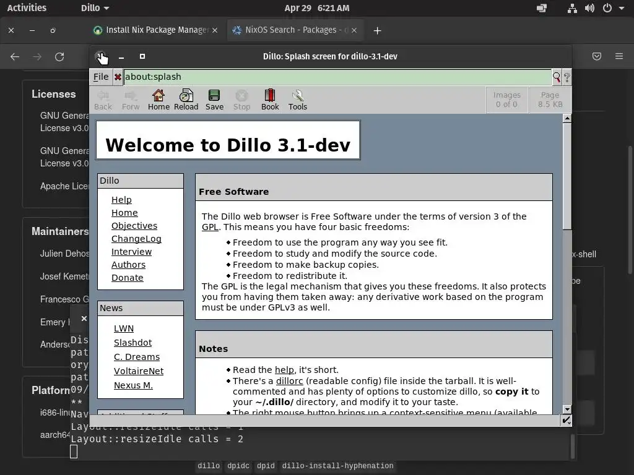Screen dimensions: 634x475
Task: Click the Page size indicator
Action: tap(550, 100)
